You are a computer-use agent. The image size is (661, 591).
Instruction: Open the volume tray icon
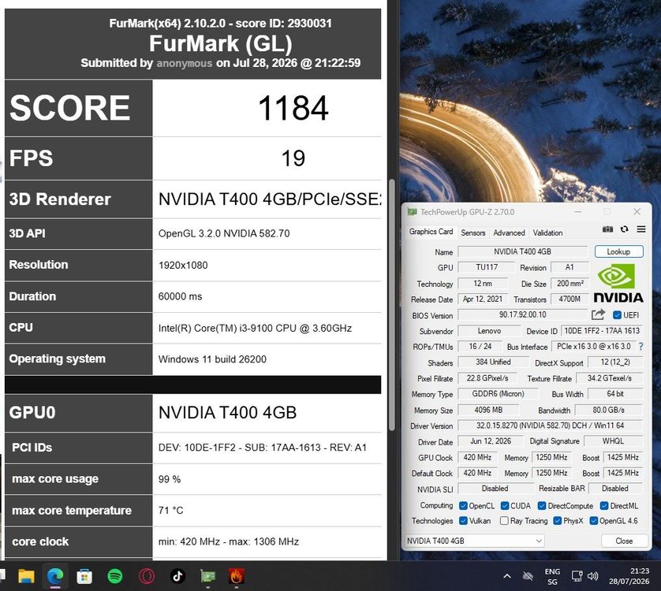click(592, 576)
